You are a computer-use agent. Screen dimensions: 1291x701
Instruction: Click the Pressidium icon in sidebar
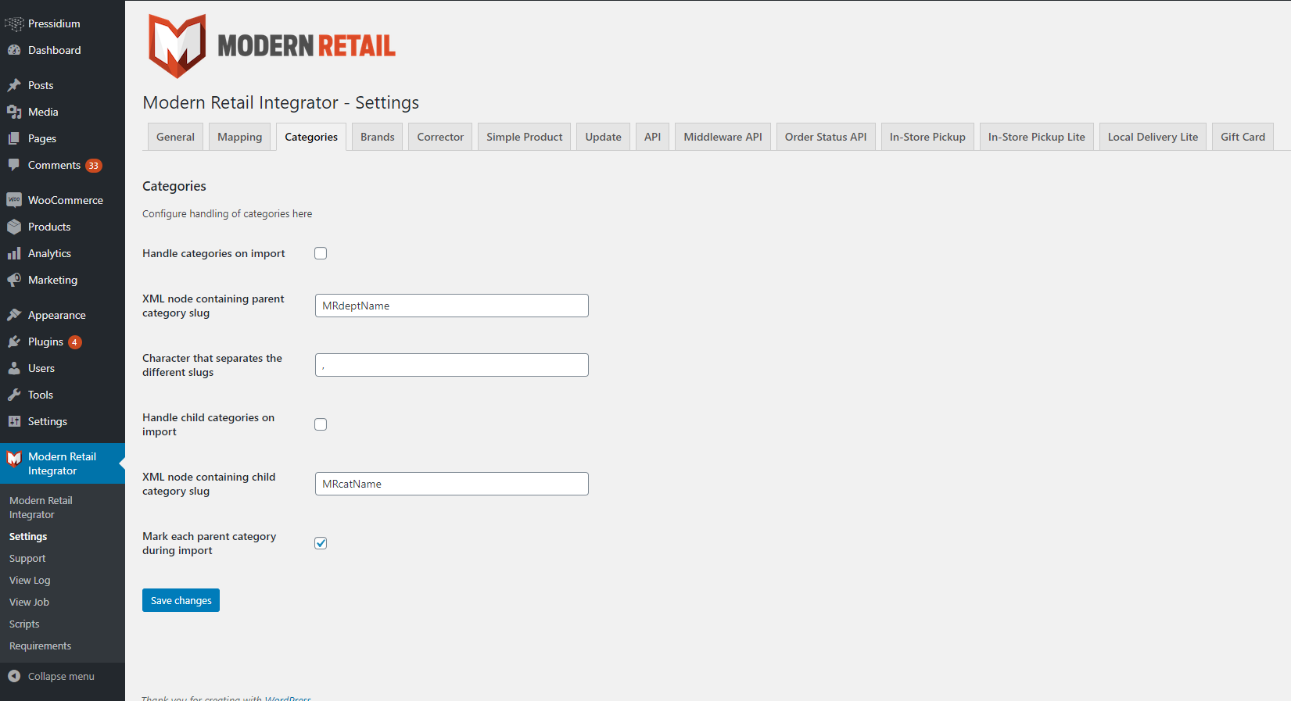[14, 23]
